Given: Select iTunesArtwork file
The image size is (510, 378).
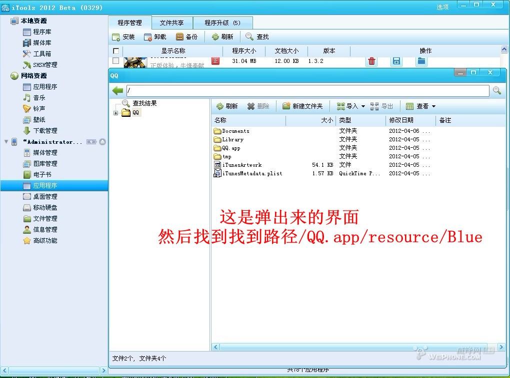Looking at the screenshot, I should [238, 165].
